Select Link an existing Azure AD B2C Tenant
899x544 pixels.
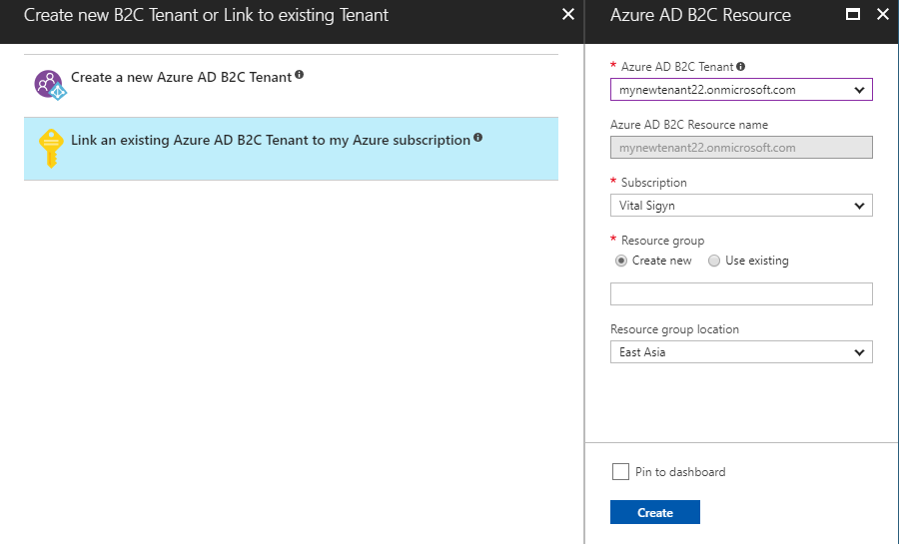click(x=270, y=141)
